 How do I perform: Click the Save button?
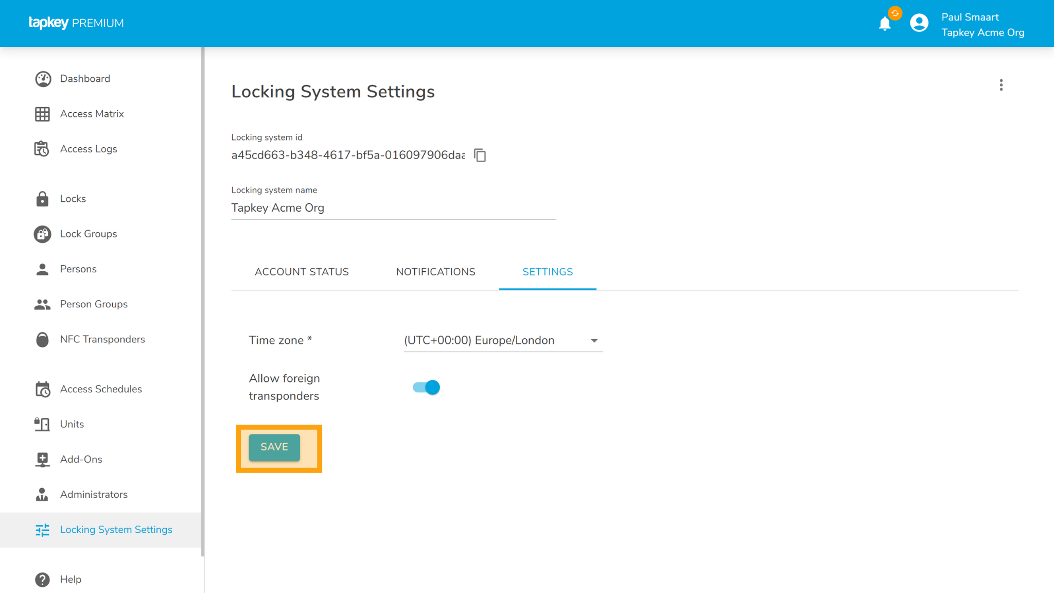tap(274, 447)
